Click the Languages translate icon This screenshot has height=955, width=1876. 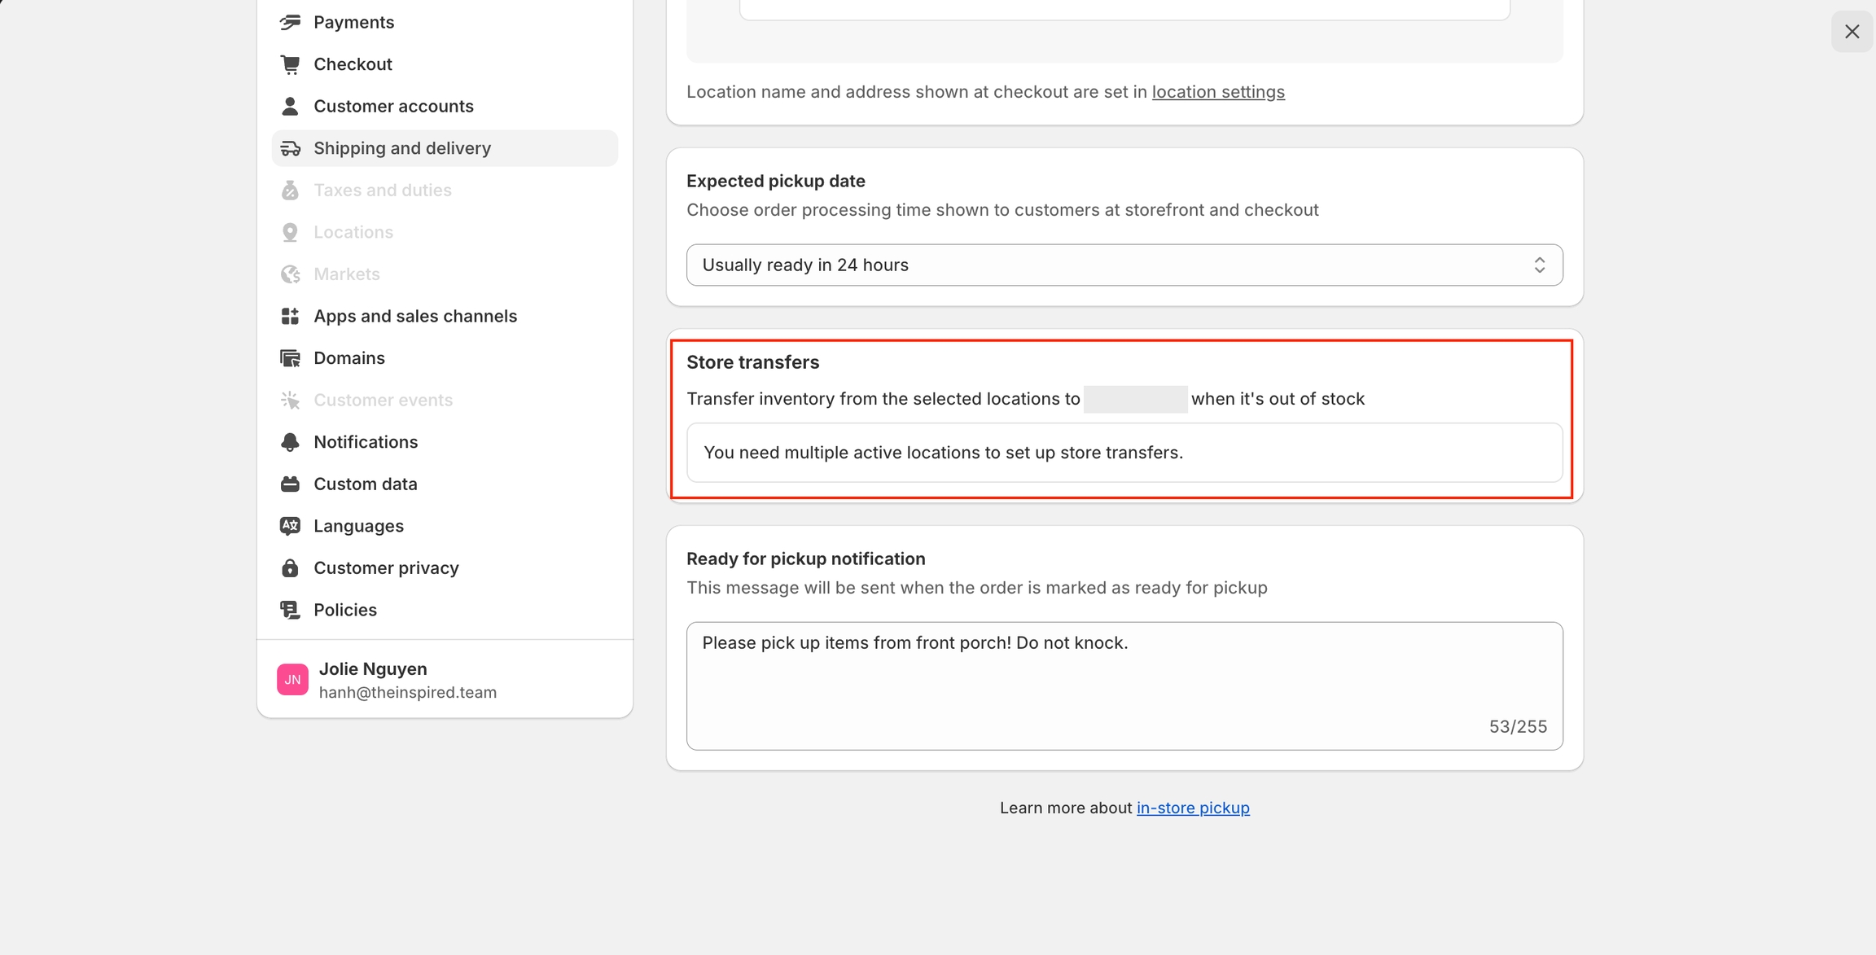click(x=290, y=526)
